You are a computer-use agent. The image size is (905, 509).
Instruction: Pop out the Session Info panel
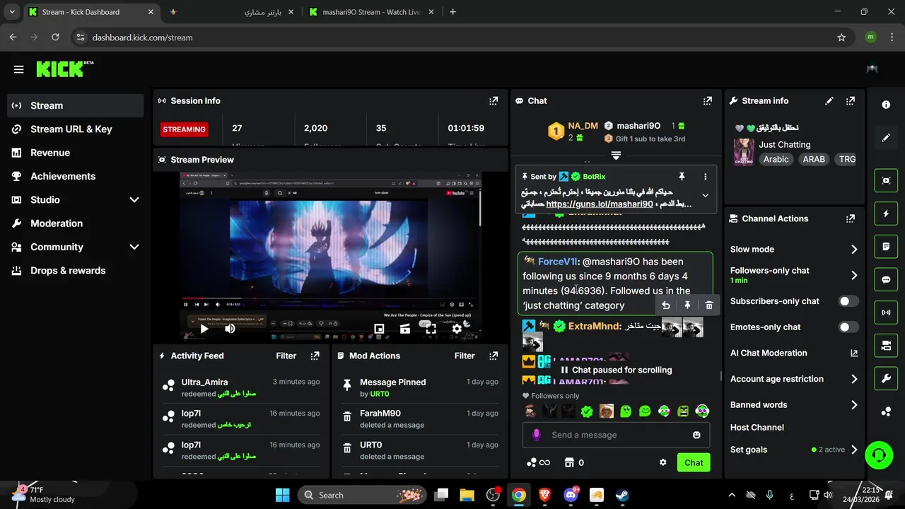point(494,101)
